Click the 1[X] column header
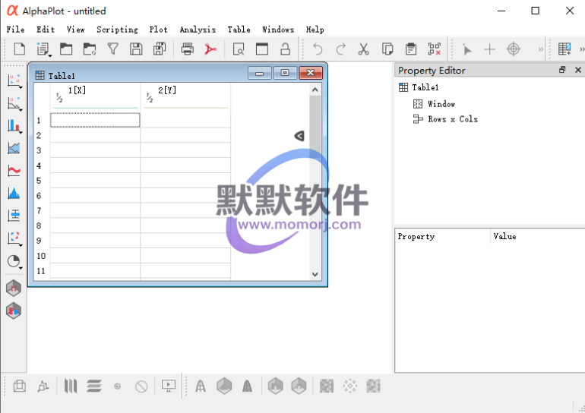This screenshot has height=413, width=585. click(x=95, y=95)
